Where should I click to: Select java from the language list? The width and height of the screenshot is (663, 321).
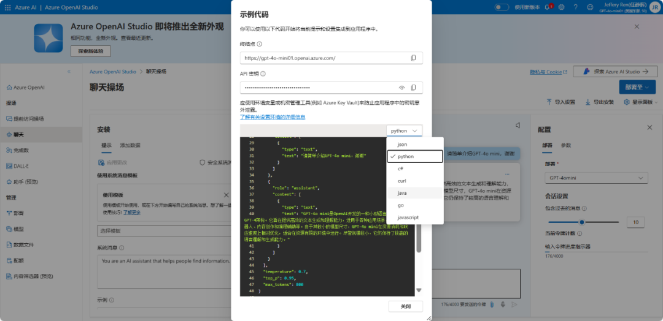click(x=402, y=193)
